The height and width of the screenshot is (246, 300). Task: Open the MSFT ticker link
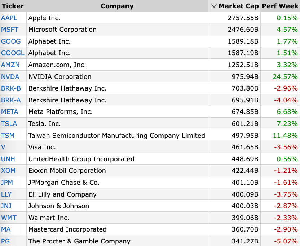pyautogui.click(x=9, y=30)
